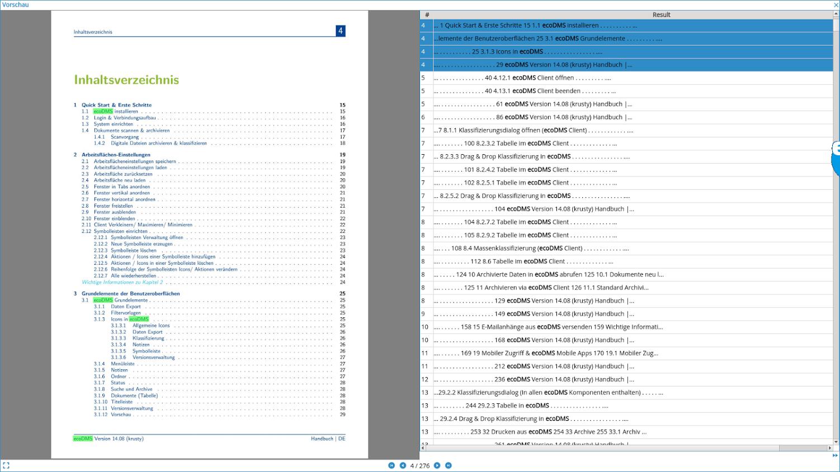Select result '108 8.4 Massenklassifizierung (ecoDMS Client)'

pos(626,249)
